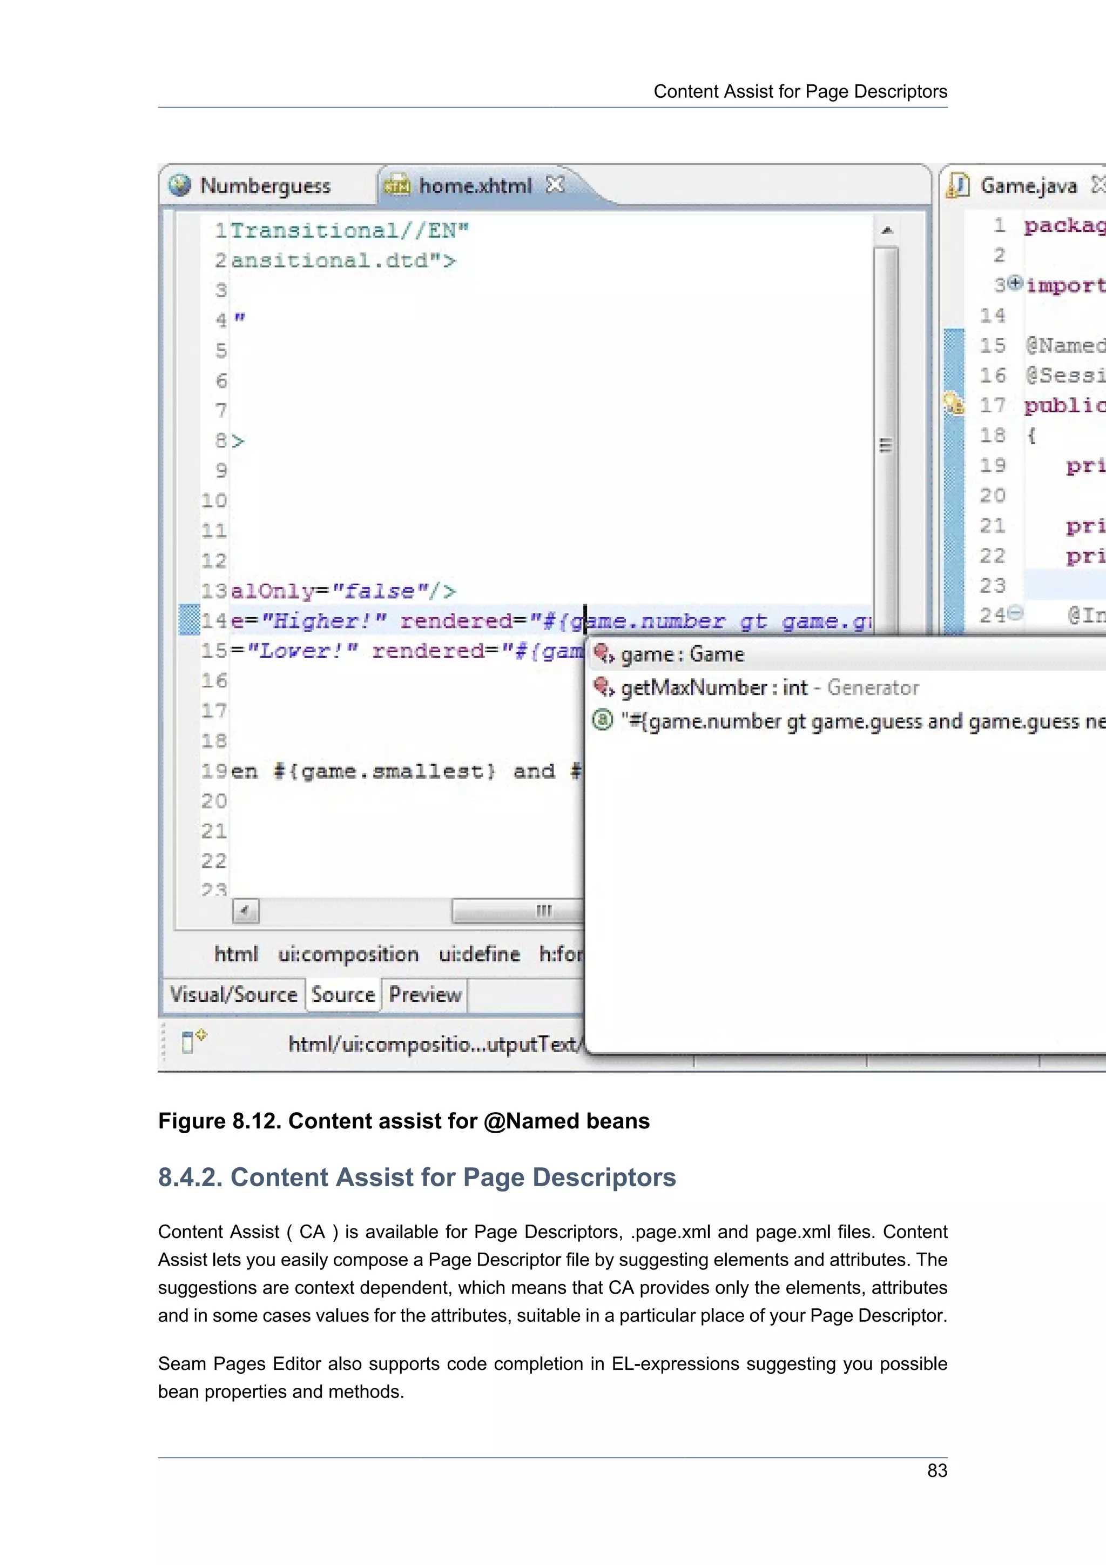
Task: Click the icon beside 'game : Game'
Action: coord(603,654)
